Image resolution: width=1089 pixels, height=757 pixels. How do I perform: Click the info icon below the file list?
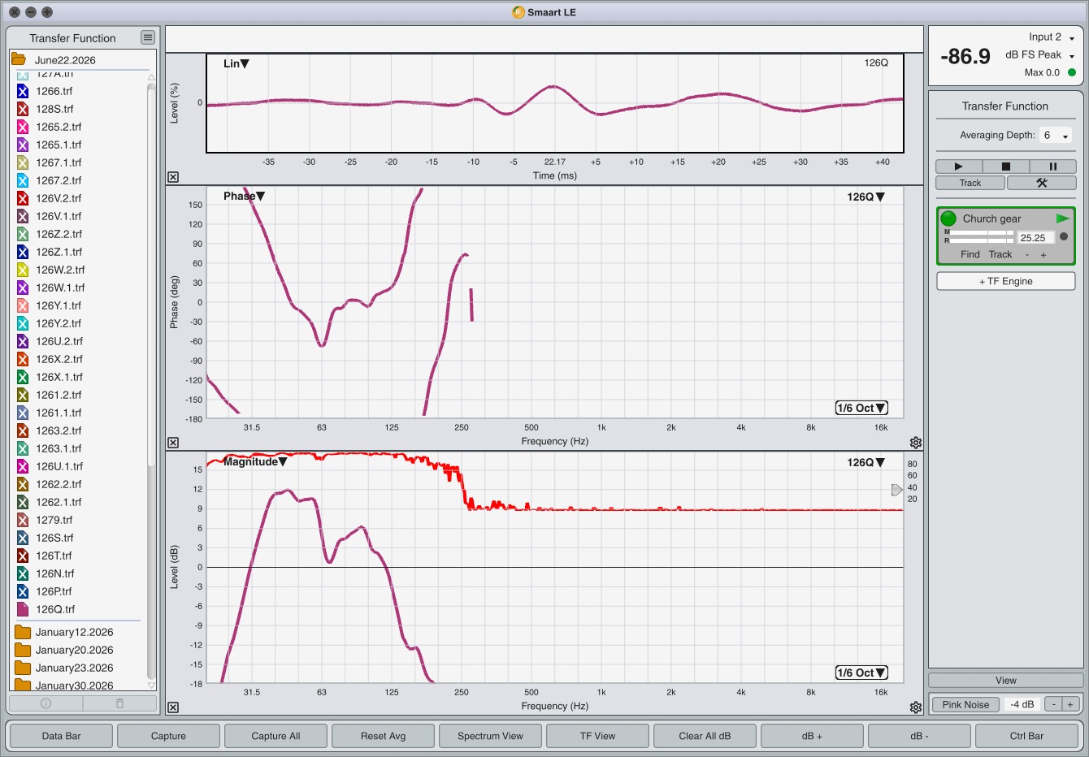coord(46,703)
